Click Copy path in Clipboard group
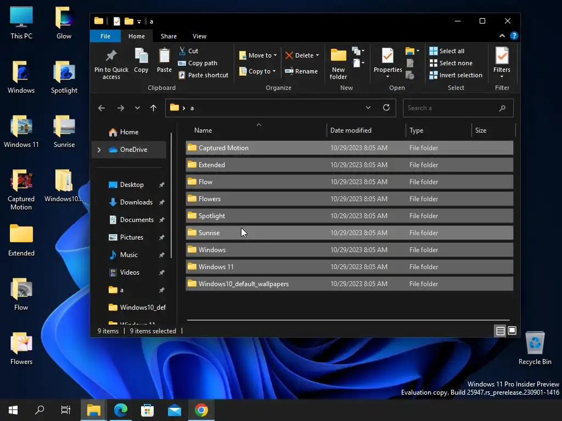562x421 pixels. (x=198, y=63)
